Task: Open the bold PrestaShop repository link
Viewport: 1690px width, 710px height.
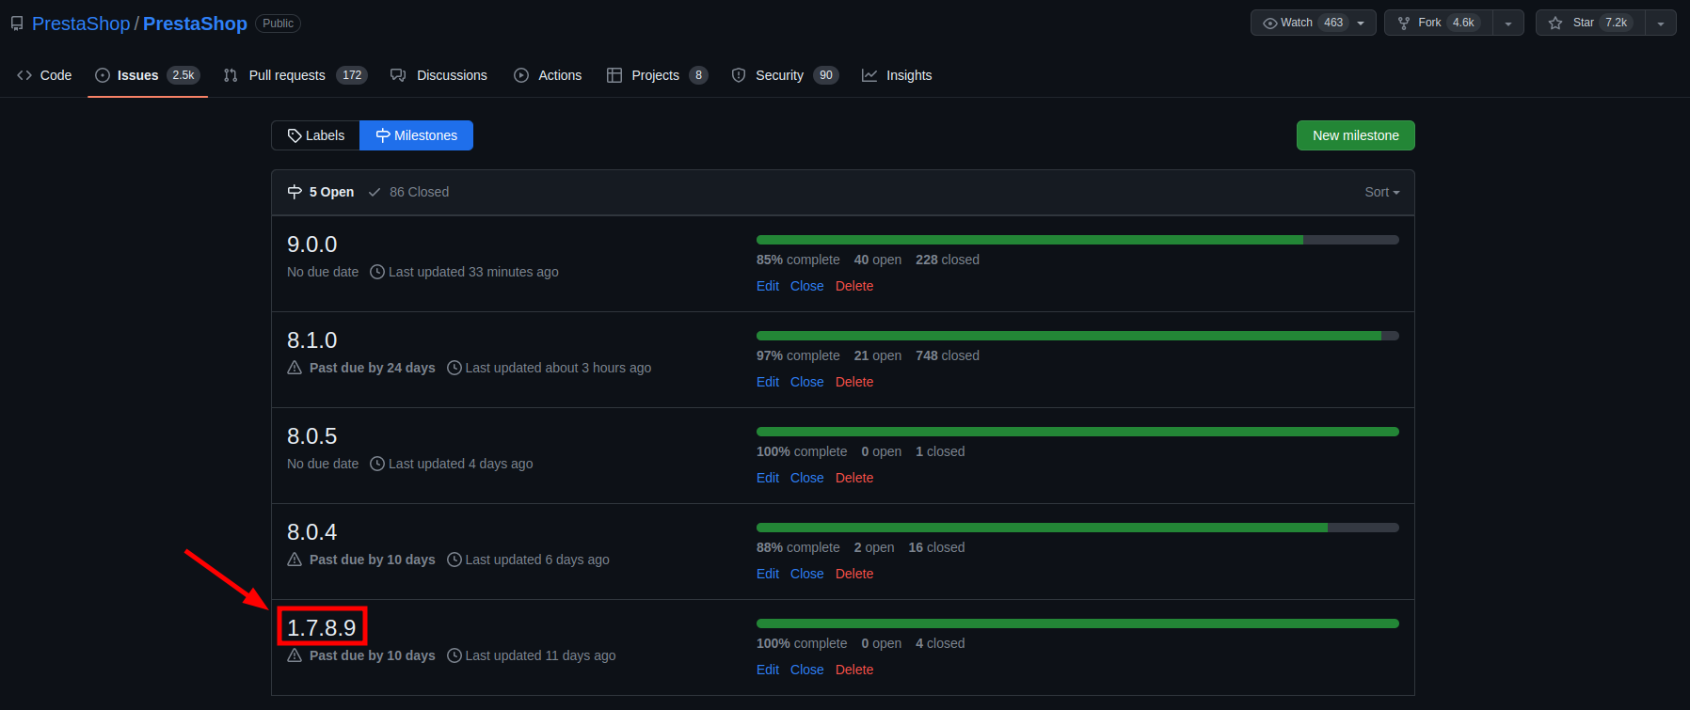Action: 195,24
